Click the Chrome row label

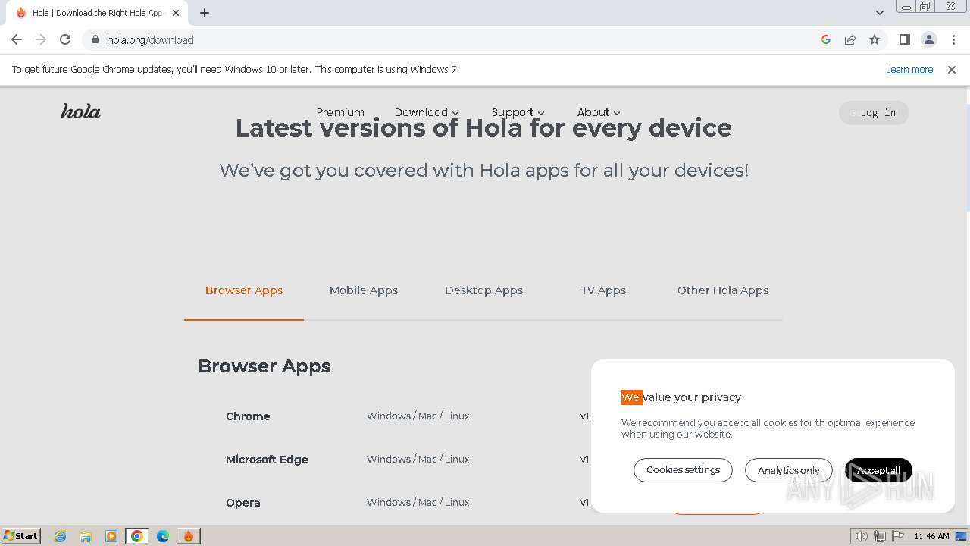coord(248,416)
